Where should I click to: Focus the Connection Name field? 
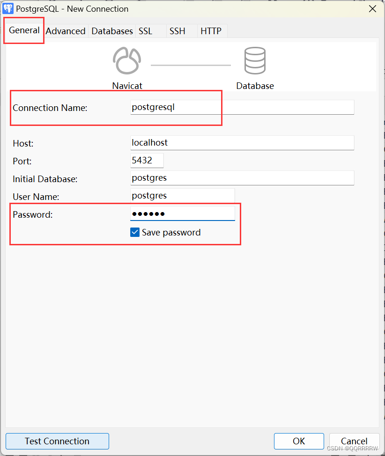(242, 107)
